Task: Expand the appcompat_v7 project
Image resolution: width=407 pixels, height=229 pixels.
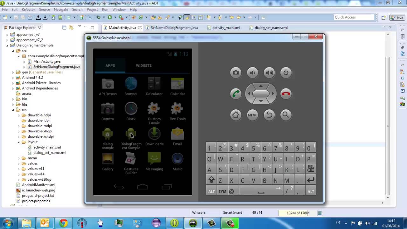Action: 7,34
